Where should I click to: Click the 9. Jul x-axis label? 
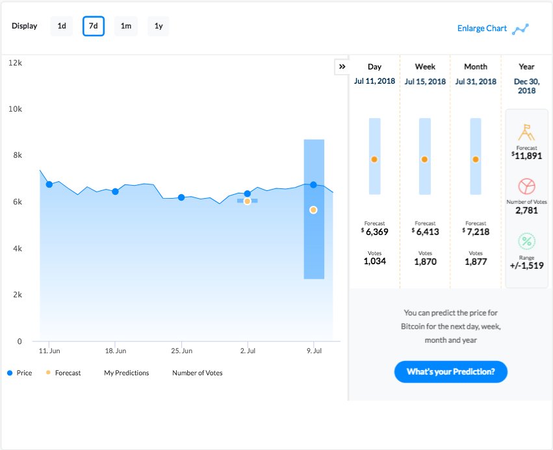click(314, 351)
